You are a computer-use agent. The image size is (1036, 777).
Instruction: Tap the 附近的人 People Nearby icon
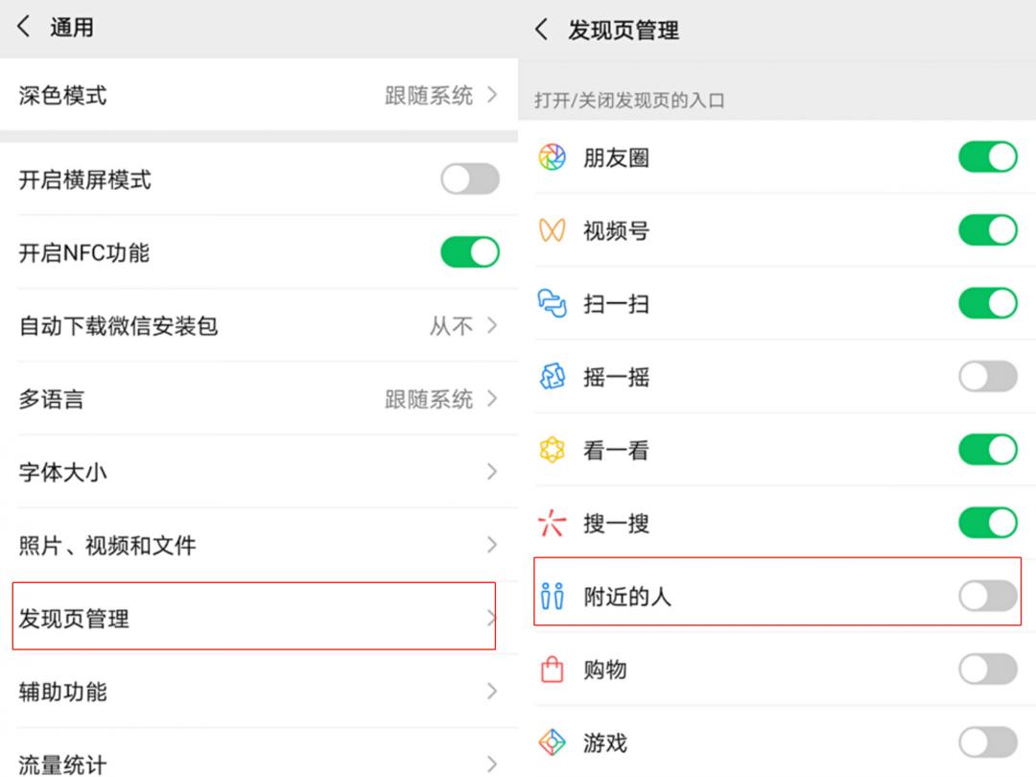[x=552, y=596]
